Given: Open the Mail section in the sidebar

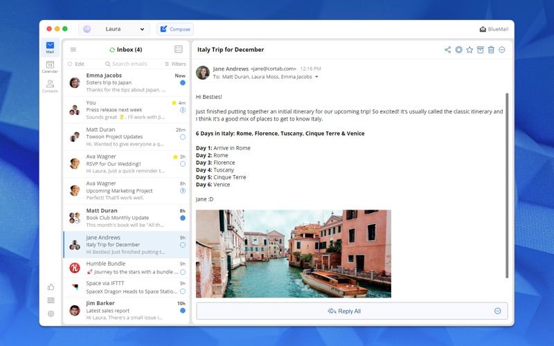Looking at the screenshot, I should 50,47.
